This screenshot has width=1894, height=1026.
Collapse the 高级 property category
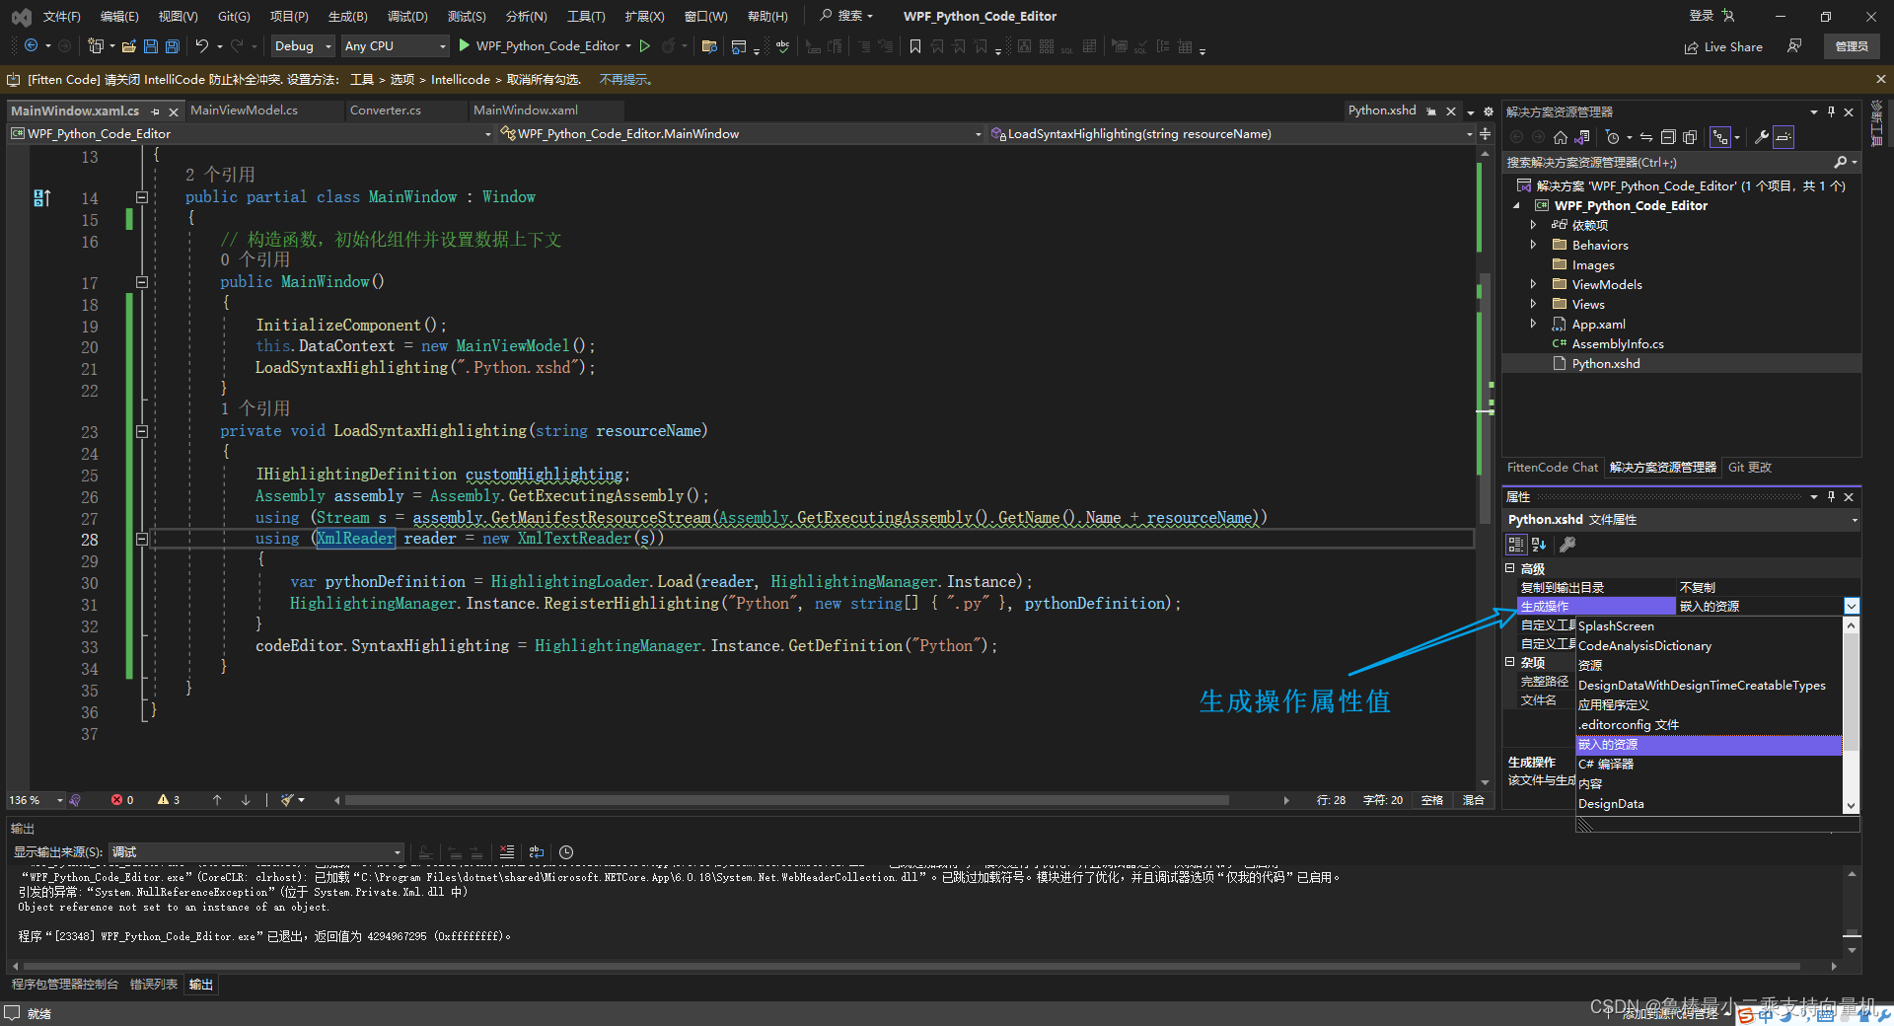coord(1510,568)
